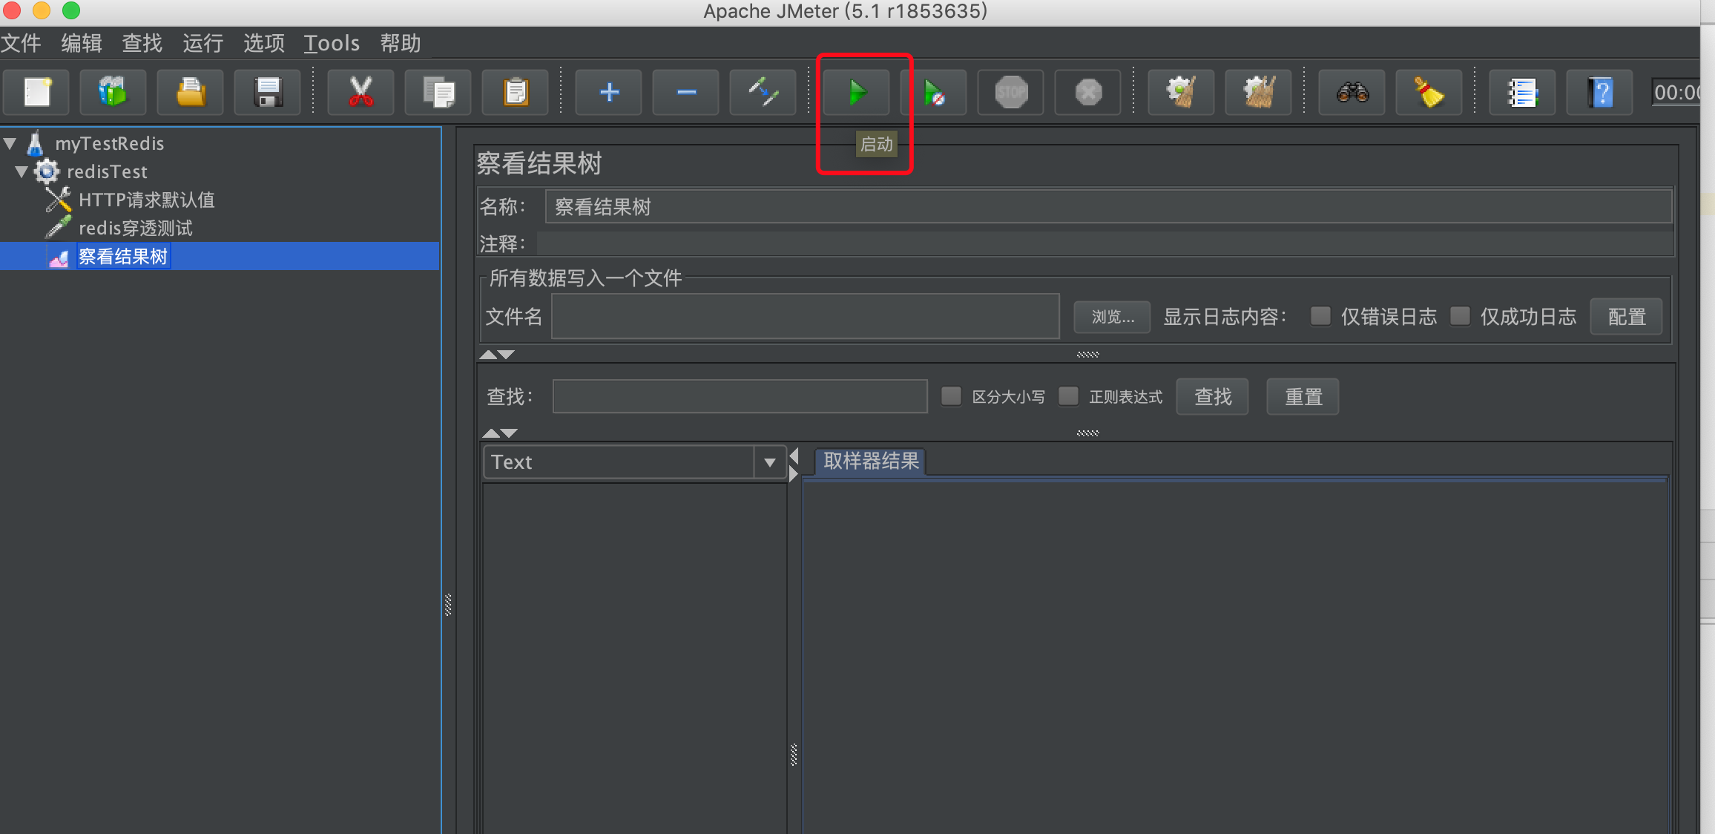This screenshot has height=834, width=1715.
Task: Open the 运行 menu
Action: tap(203, 43)
